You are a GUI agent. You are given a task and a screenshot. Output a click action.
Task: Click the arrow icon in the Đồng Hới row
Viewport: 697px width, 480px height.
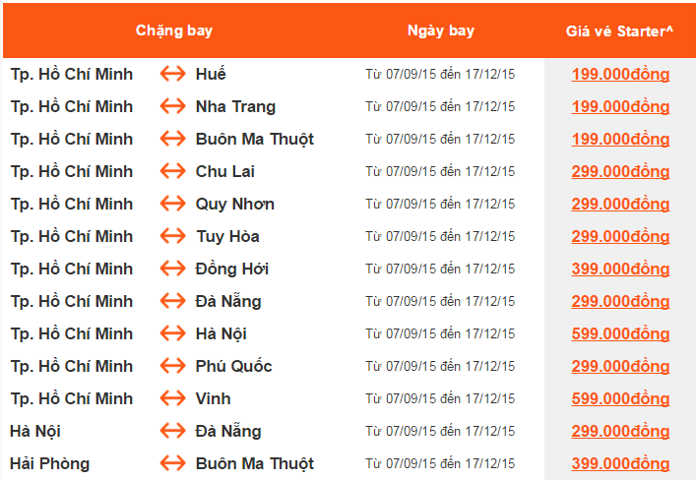point(173,269)
